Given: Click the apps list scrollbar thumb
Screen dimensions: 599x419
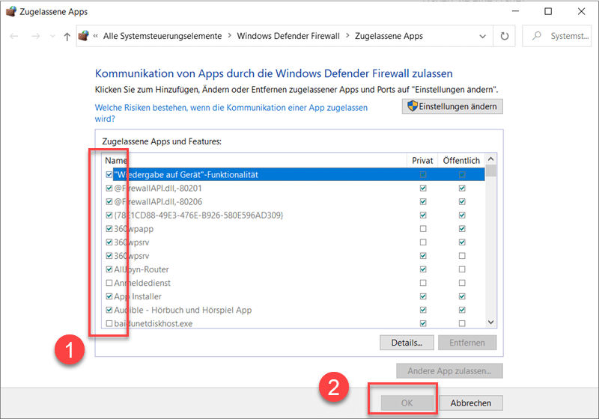Looking at the screenshot, I should [x=491, y=171].
